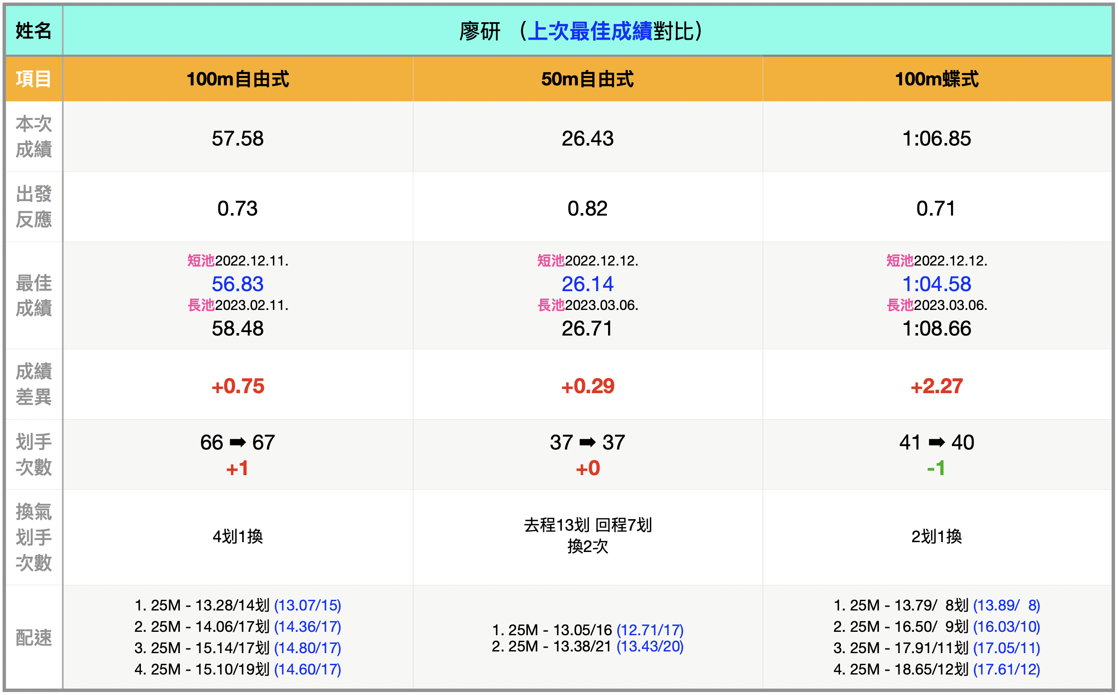
Task: Click the arrow between 37 and 37
Action: (x=587, y=442)
